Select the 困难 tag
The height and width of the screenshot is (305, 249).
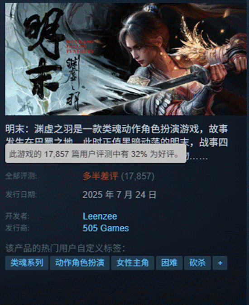pos(169,263)
